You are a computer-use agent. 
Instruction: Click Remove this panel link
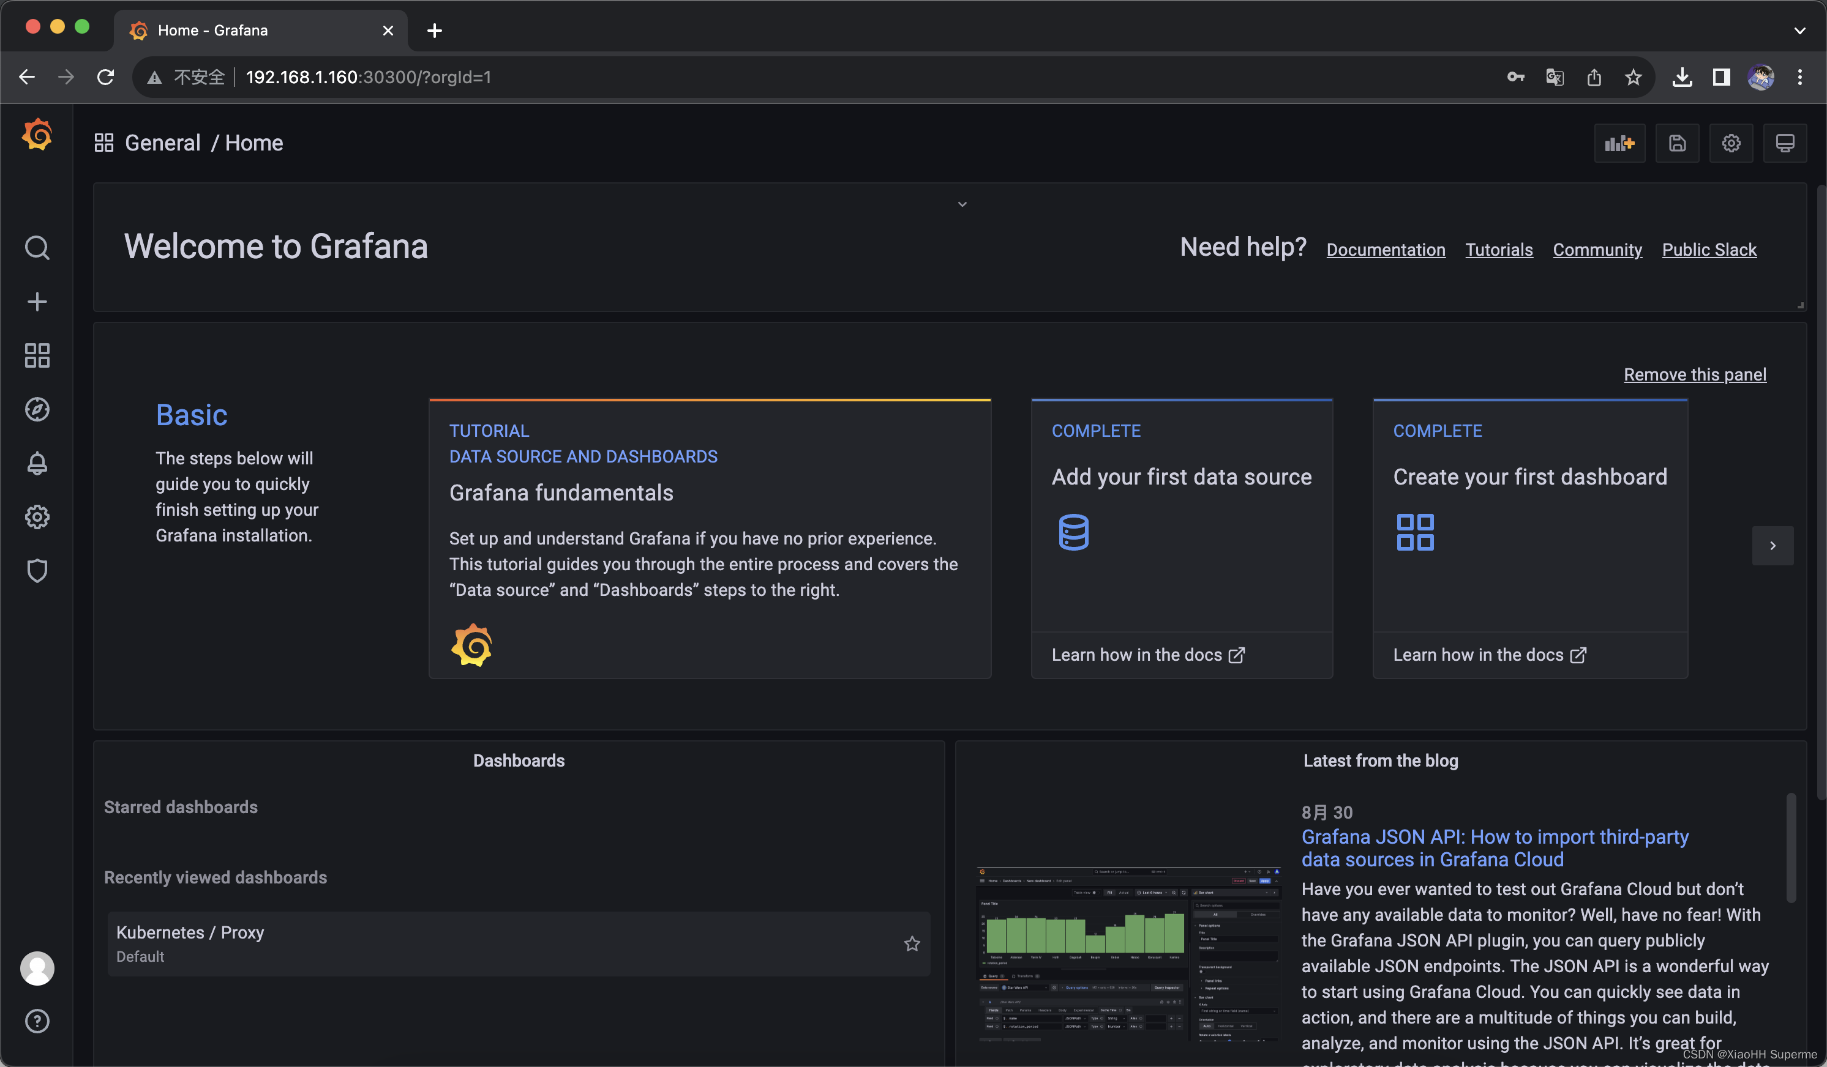[x=1694, y=374]
